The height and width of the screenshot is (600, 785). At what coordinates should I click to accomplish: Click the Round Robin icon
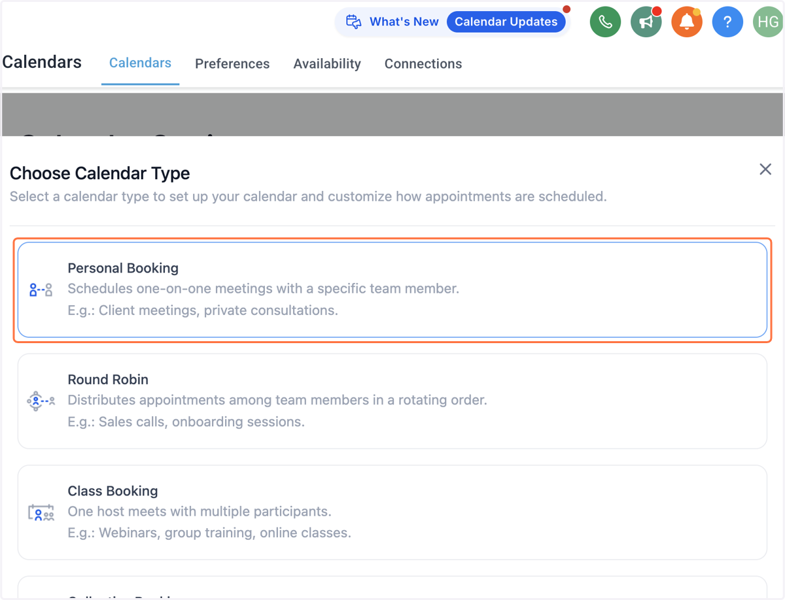41,401
